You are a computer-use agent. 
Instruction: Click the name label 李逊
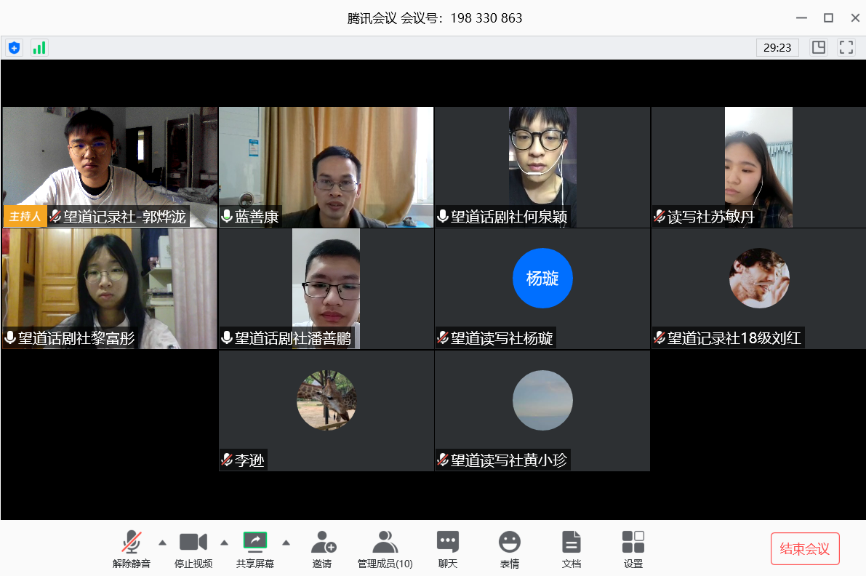[249, 460]
